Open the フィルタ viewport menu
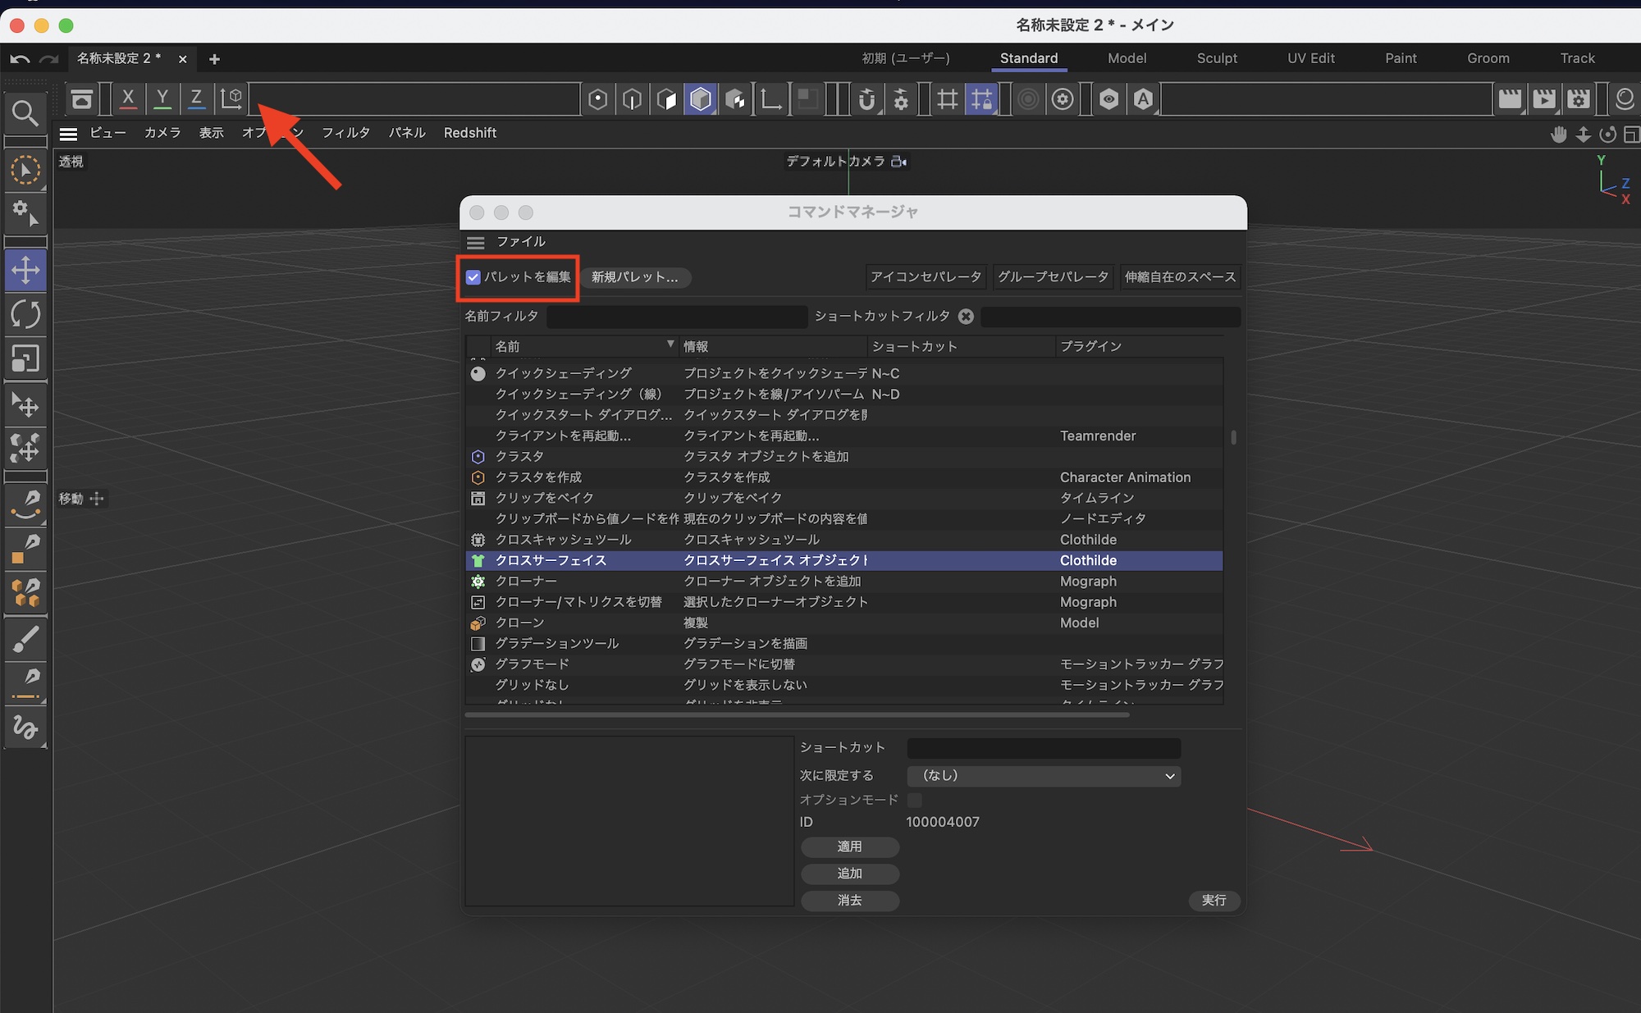1641x1013 pixels. [345, 133]
